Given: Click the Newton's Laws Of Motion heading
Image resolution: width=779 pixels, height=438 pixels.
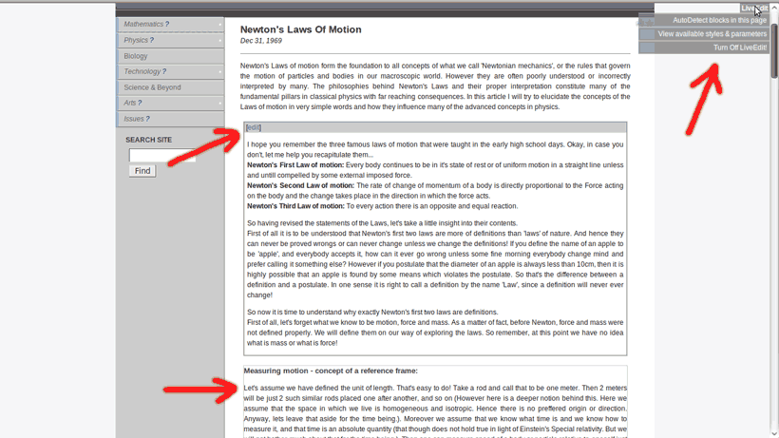Looking at the screenshot, I should tap(300, 29).
